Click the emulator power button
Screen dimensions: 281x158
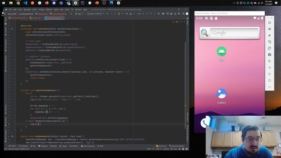point(269,22)
